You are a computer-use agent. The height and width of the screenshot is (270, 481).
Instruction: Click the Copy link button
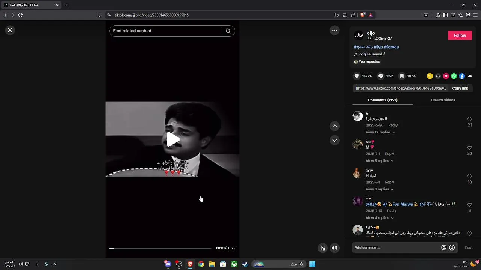[460, 88]
